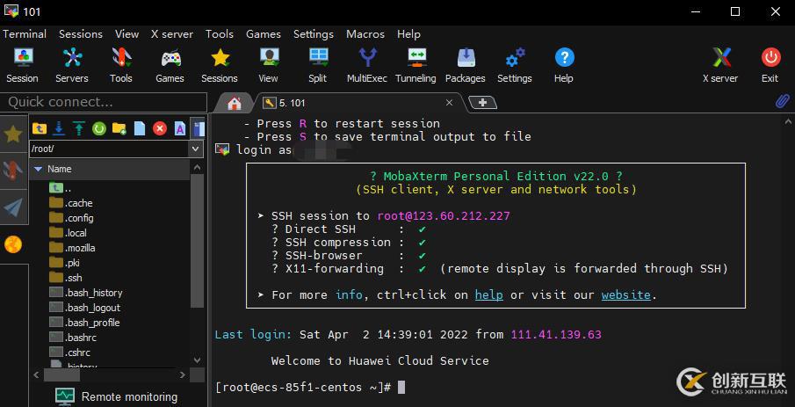Click the red delete icon in file browser
This screenshot has height=407, width=795.
coord(160,128)
